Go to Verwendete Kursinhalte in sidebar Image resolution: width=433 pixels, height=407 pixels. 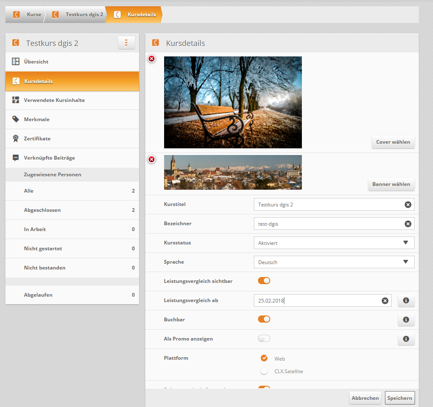click(54, 100)
